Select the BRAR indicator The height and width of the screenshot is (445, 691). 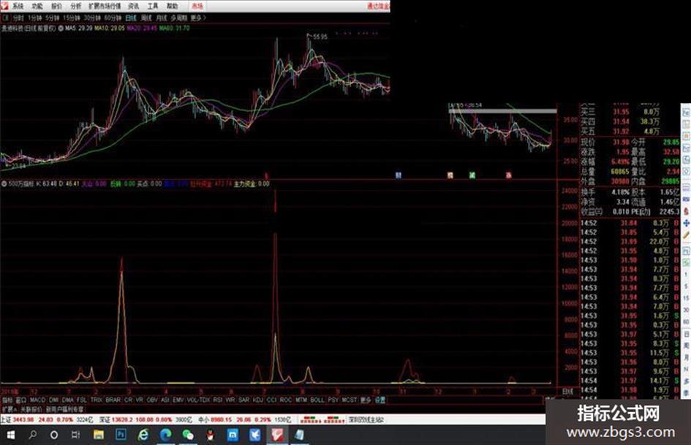coord(113,400)
